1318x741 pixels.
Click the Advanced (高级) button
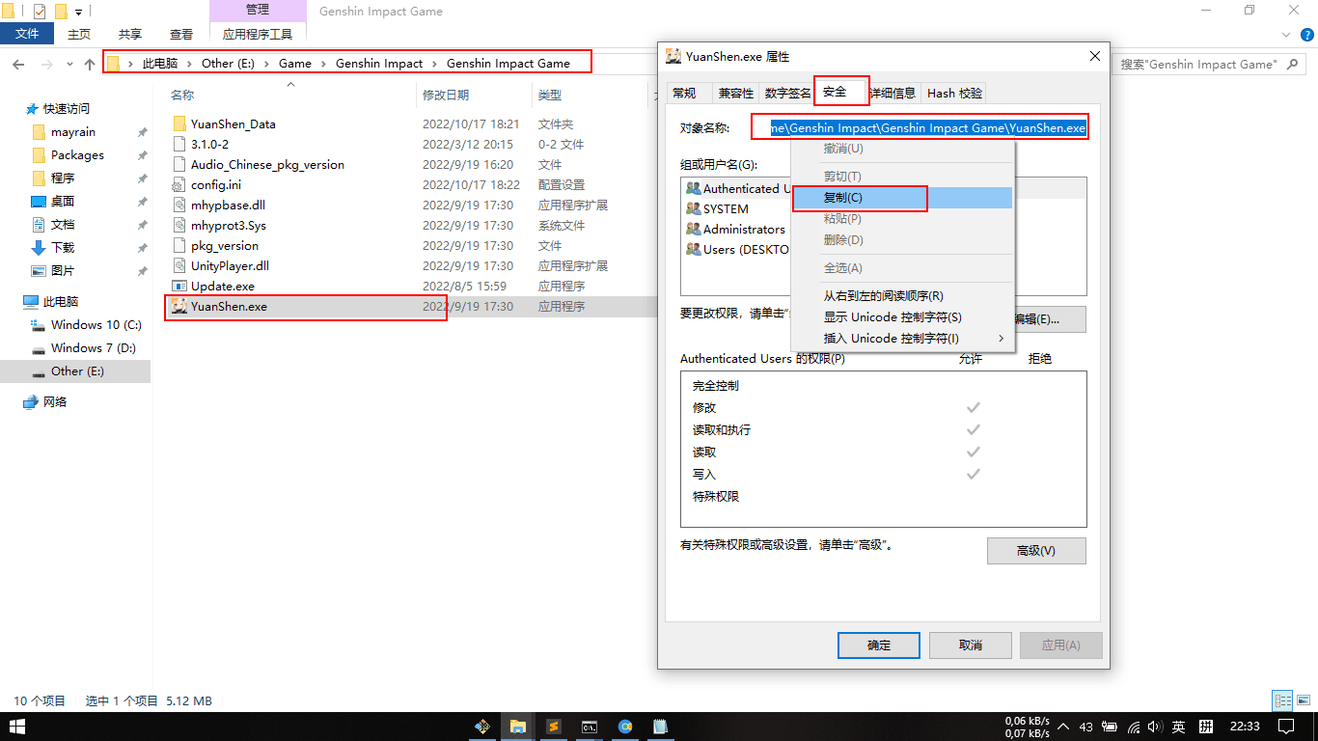pyautogui.click(x=1036, y=551)
